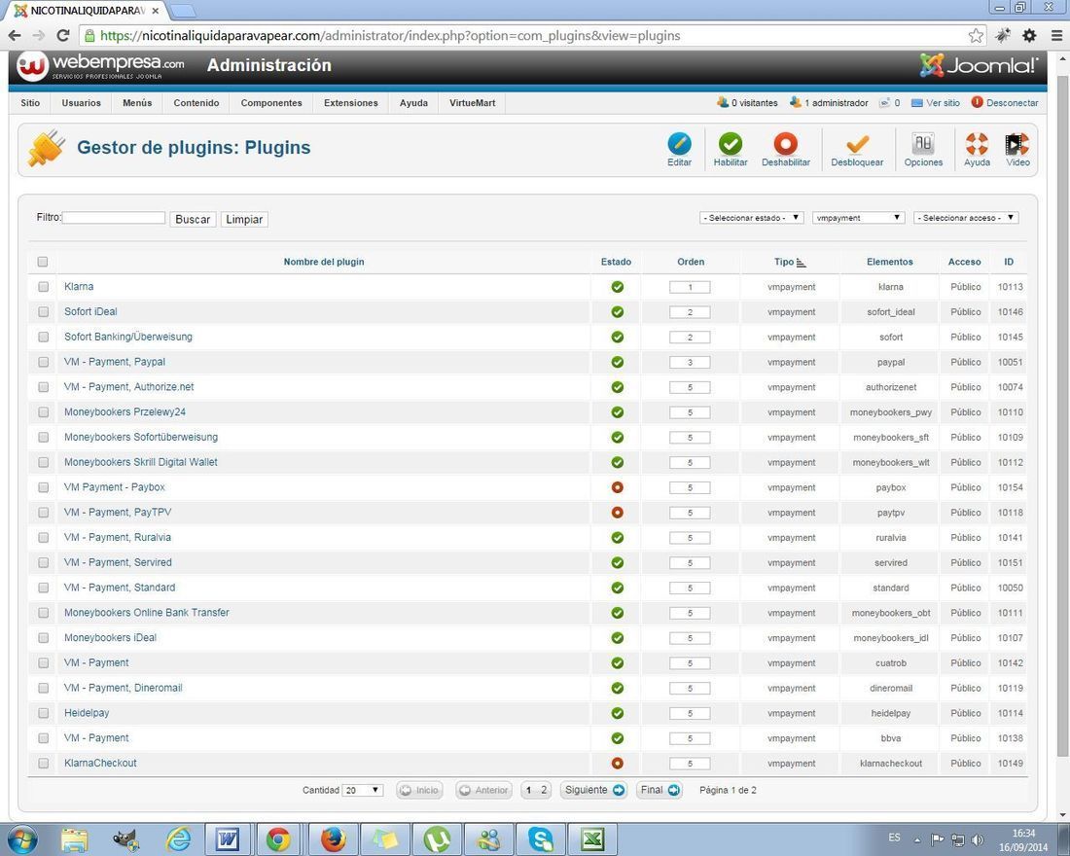Open the VirtueMart menu
This screenshot has width=1070, height=856.
[x=472, y=103]
